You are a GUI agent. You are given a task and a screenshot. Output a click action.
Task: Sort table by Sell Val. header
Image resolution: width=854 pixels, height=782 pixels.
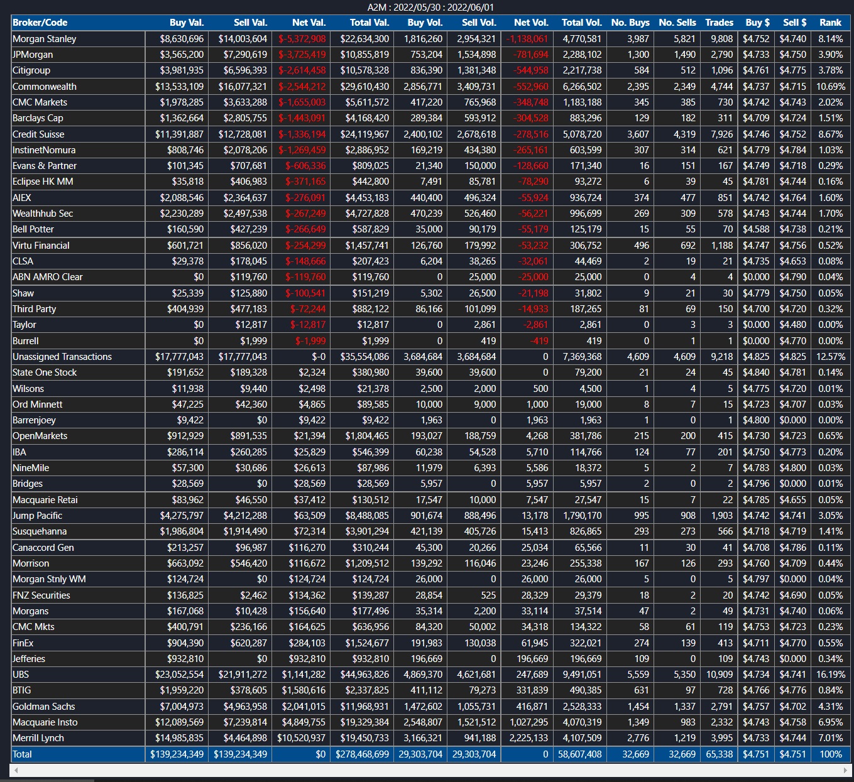point(251,23)
